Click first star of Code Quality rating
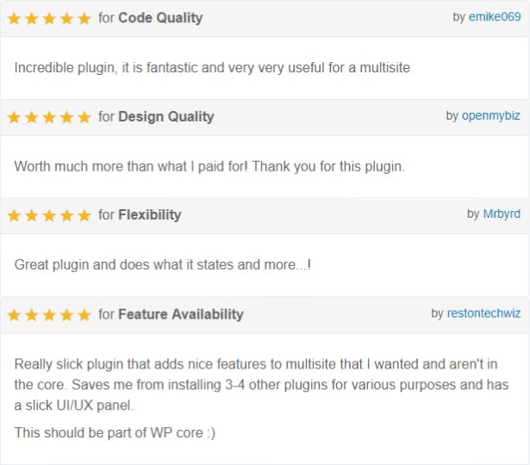This screenshot has width=530, height=465. click(14, 18)
